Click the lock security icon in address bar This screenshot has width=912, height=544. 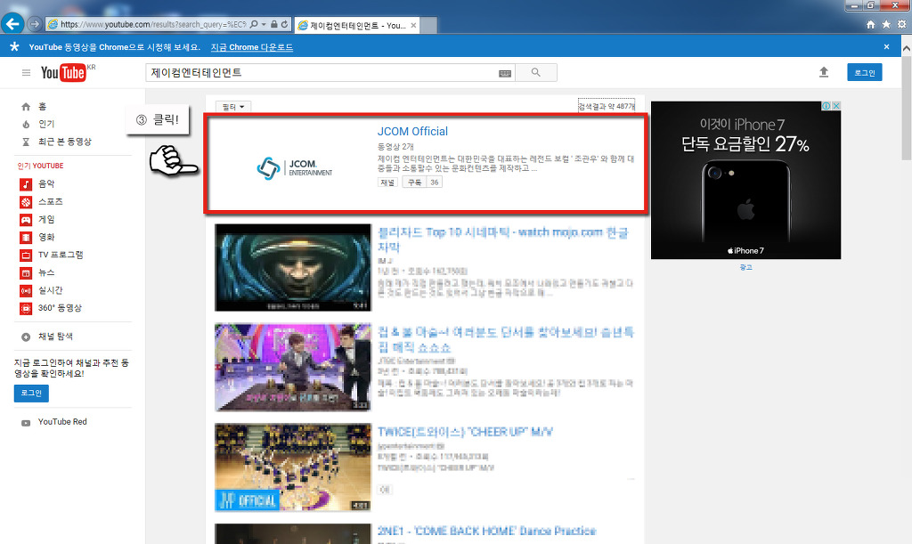(274, 24)
